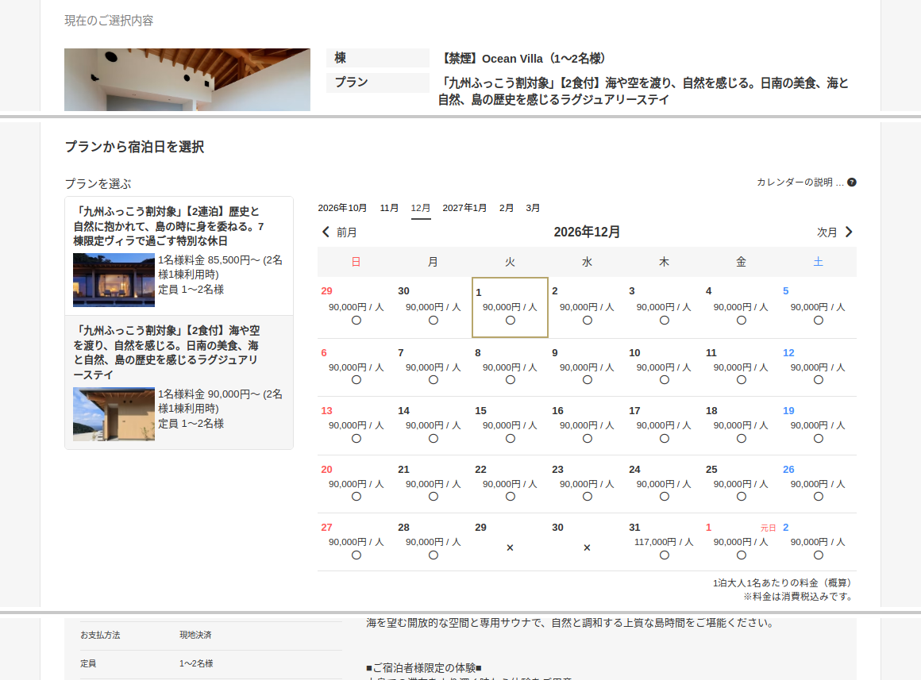The width and height of the screenshot is (921, 680).
Task: Click the unavailable × mark on December 30
Action: pos(587,547)
